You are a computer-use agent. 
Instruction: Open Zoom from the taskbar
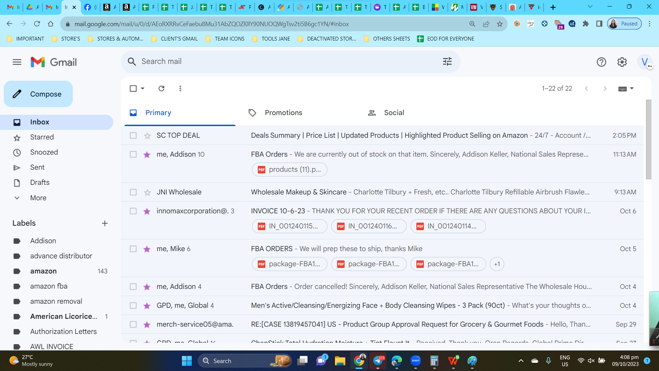pos(415,361)
